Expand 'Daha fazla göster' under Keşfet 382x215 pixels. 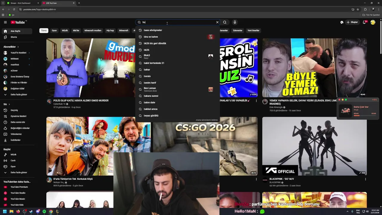coord(17,173)
